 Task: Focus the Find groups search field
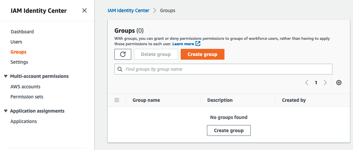point(223,69)
